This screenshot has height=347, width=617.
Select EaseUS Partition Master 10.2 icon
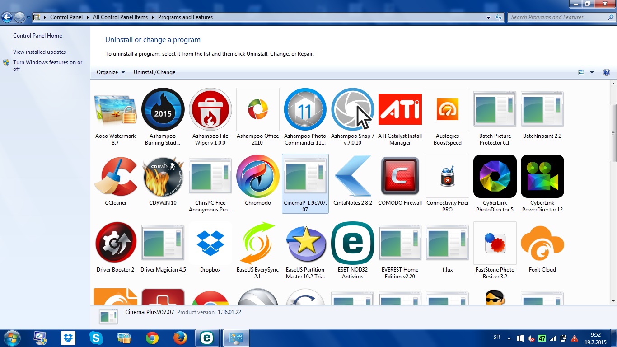[305, 243]
